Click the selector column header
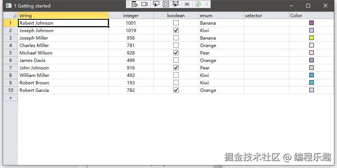 (x=266, y=15)
